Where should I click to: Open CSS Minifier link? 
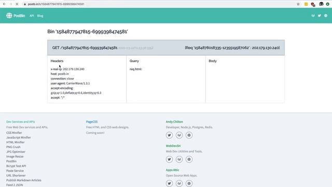14,133
